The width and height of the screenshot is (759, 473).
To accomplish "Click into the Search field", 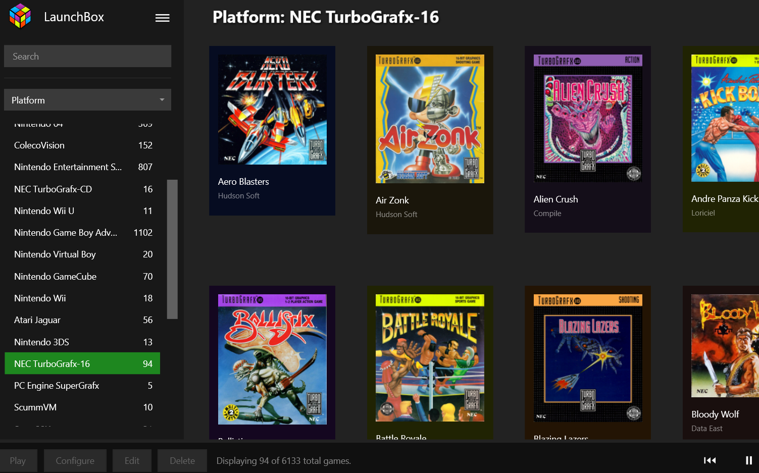I will pos(88,56).
